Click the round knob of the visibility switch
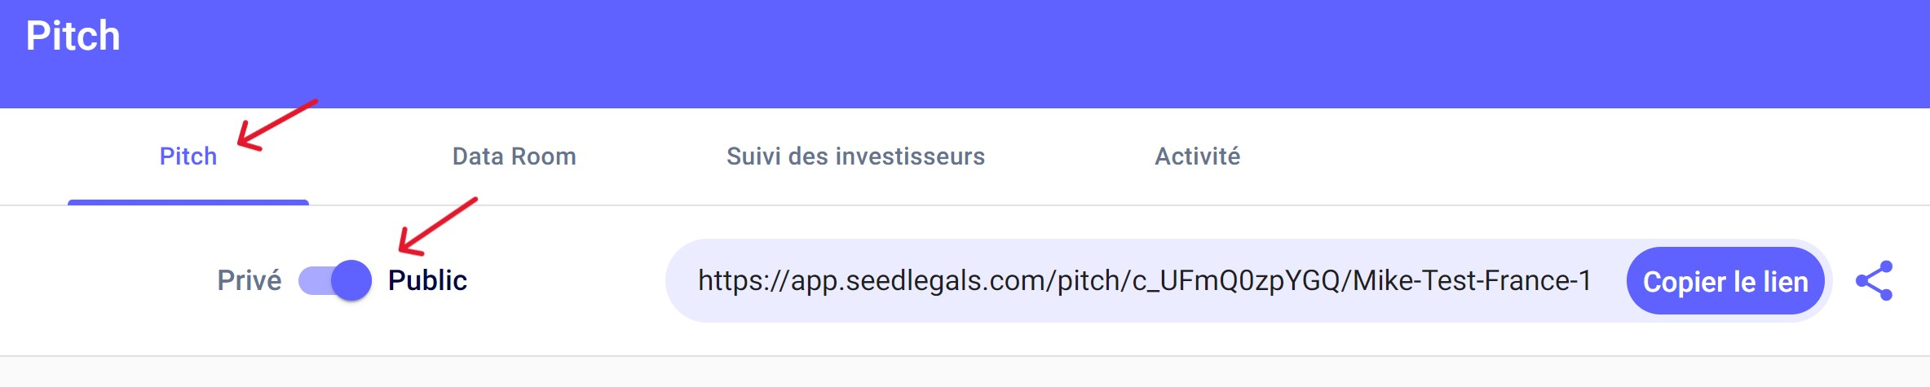 click(351, 280)
